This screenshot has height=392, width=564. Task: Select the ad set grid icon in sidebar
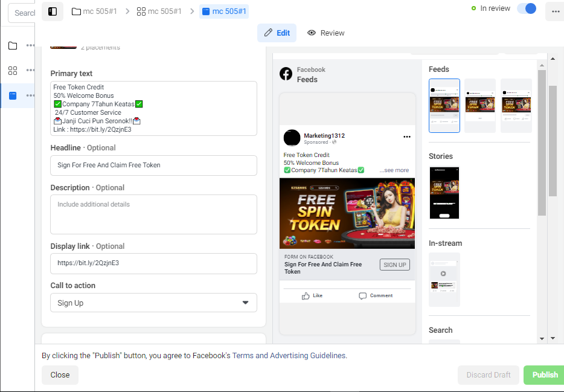[13, 71]
